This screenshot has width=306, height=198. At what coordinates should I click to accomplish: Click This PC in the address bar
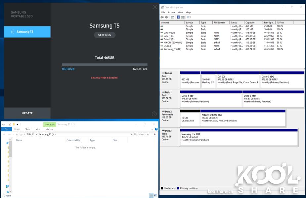(x=30, y=134)
